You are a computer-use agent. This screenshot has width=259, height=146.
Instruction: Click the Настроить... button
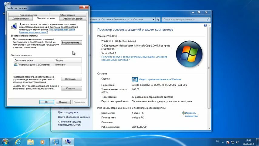click(x=71, y=79)
